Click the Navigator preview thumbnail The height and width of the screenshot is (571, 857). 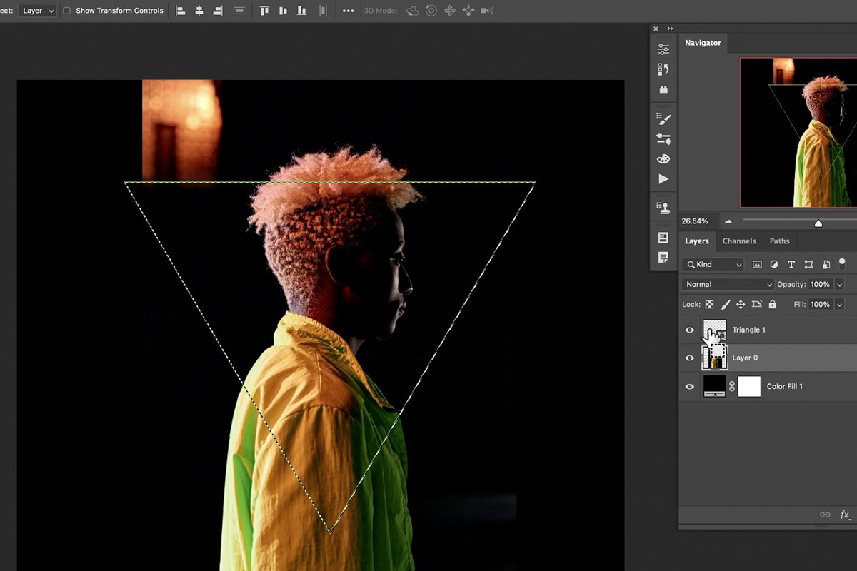tap(798, 133)
